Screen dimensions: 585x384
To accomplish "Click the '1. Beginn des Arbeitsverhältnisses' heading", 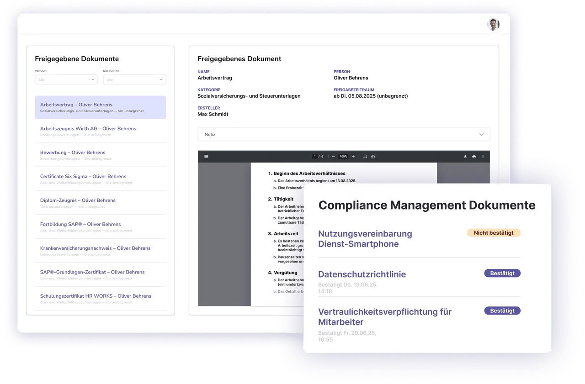I will (x=307, y=174).
